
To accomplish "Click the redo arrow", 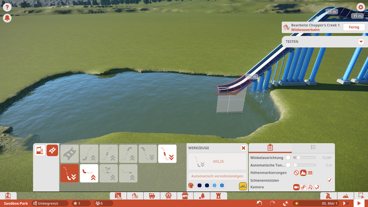I will pos(273,203).
